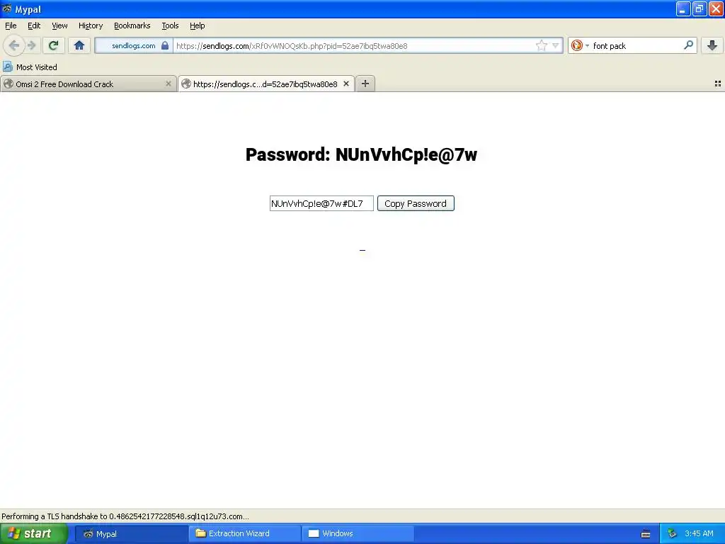This screenshot has width=725, height=544.
Task: Expand the URL history dropdown arrow
Action: [555, 45]
